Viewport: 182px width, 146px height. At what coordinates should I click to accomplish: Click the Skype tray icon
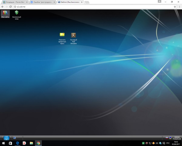pyautogui.click(x=160, y=143)
